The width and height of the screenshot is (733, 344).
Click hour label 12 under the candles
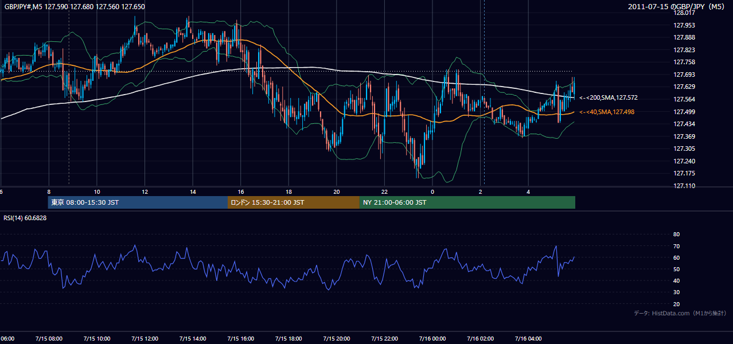pos(145,192)
